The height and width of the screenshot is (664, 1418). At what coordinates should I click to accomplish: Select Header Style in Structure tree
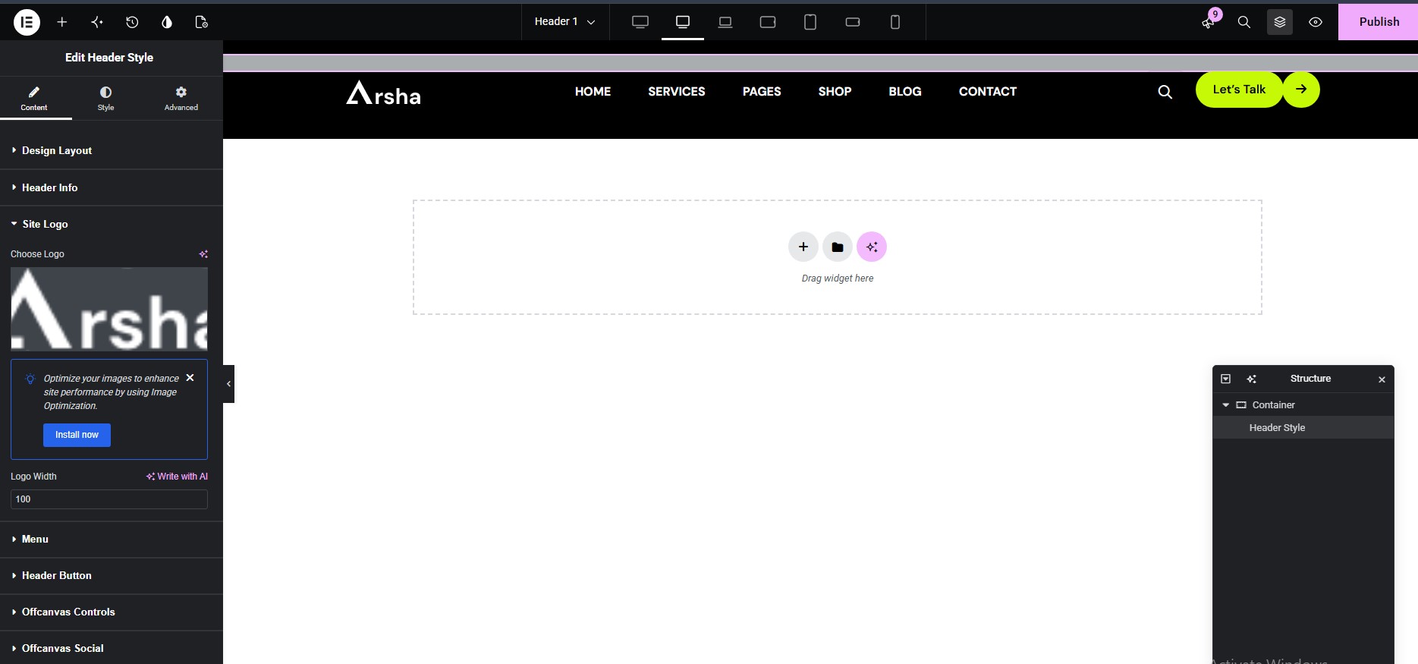point(1303,428)
